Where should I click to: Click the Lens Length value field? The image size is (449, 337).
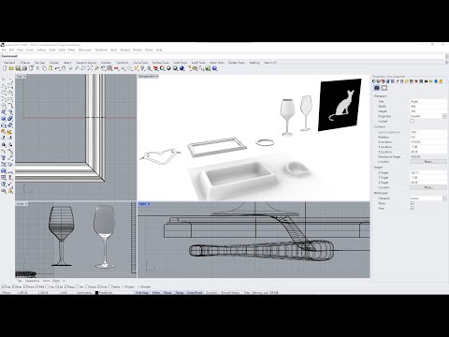coord(428,132)
